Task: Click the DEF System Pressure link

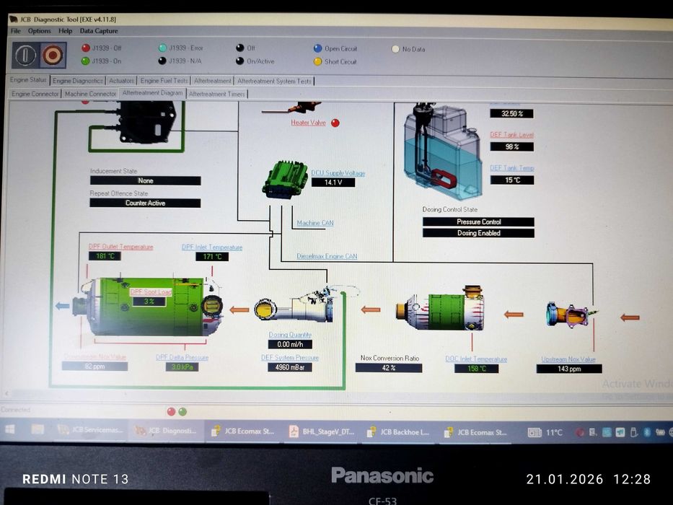Action: tap(290, 357)
